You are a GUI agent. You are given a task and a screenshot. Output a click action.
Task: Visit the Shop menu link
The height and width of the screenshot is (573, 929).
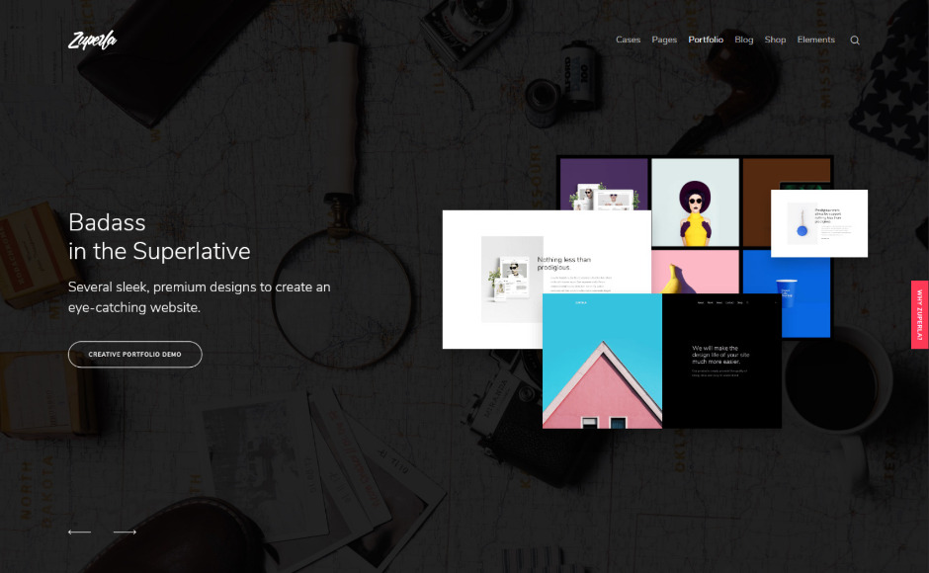(775, 40)
